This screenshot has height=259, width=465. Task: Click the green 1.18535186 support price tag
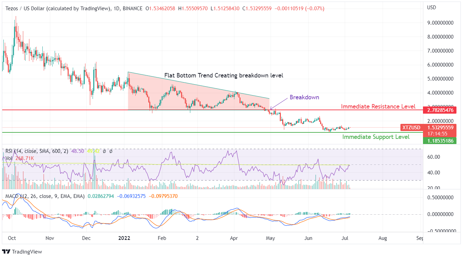click(x=439, y=141)
